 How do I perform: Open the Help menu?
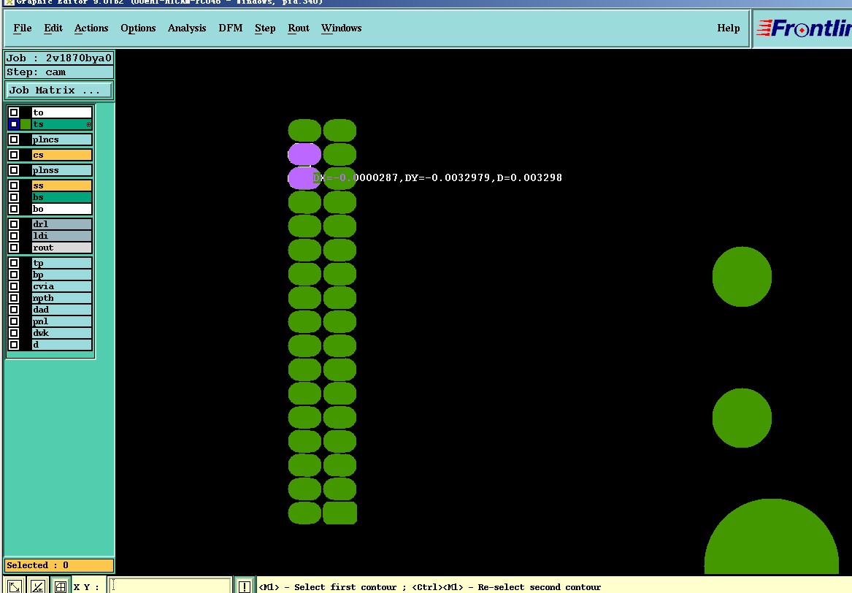click(728, 28)
